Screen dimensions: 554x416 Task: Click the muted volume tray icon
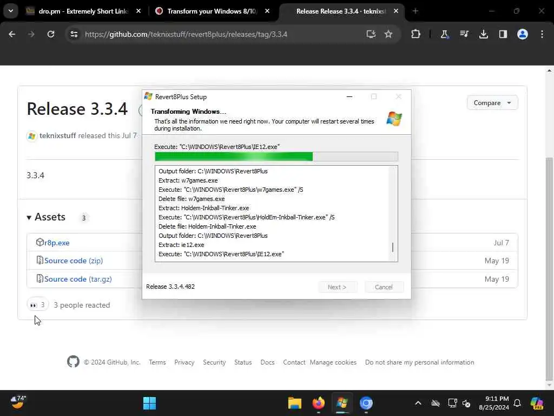tap(466, 403)
